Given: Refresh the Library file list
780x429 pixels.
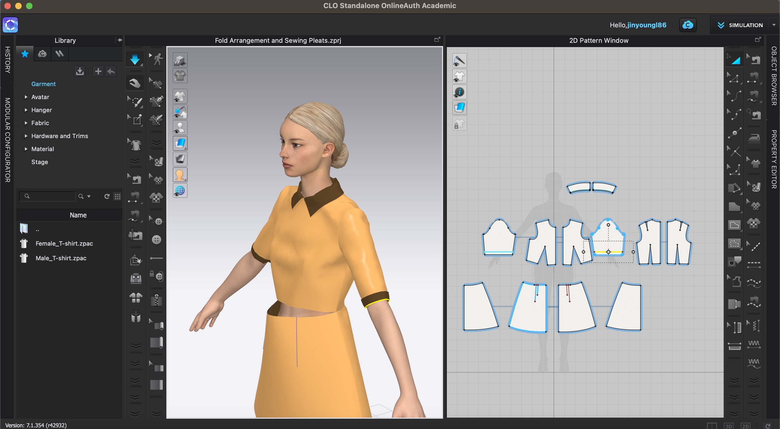Looking at the screenshot, I should (107, 196).
